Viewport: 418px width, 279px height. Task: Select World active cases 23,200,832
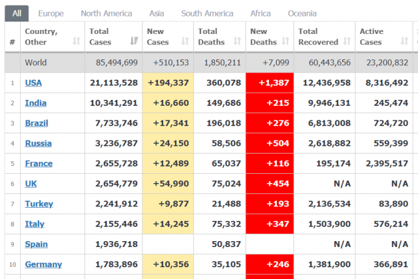(387, 63)
